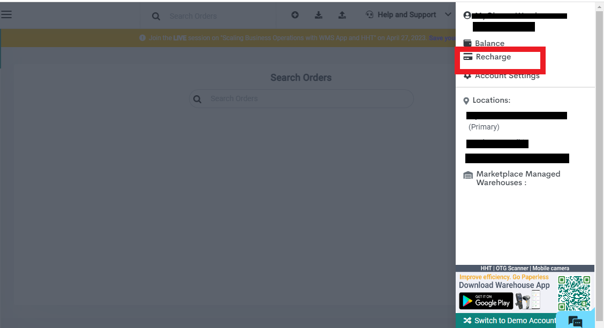Click Switch to Demo Account button
The width and height of the screenshot is (604, 328).
point(506,321)
